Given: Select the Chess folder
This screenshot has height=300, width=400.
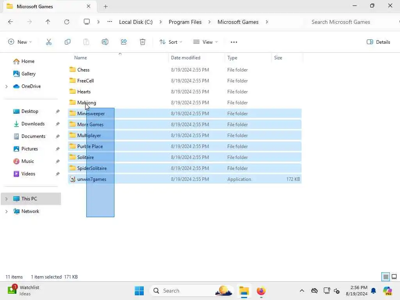Looking at the screenshot, I should pos(185,70).
